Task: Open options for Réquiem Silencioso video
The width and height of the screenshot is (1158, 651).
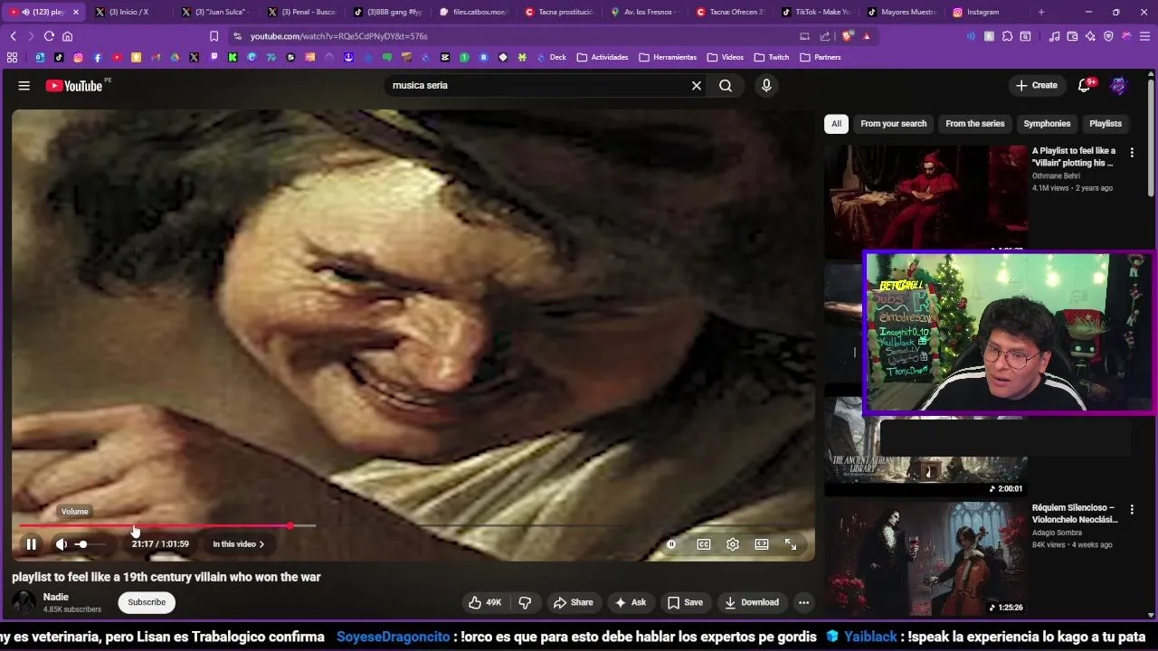Action: (x=1132, y=510)
